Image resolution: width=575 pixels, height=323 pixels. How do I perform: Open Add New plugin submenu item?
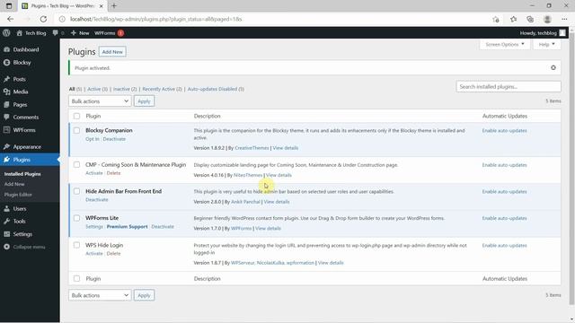click(14, 184)
